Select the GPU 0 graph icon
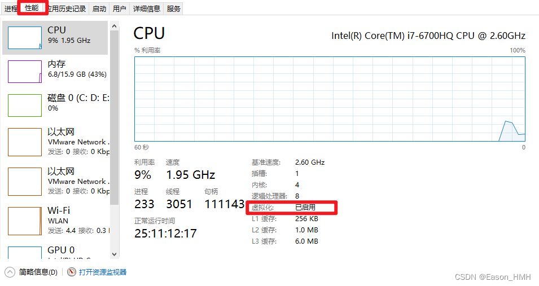Screen dimensions: 539x286 (25, 253)
